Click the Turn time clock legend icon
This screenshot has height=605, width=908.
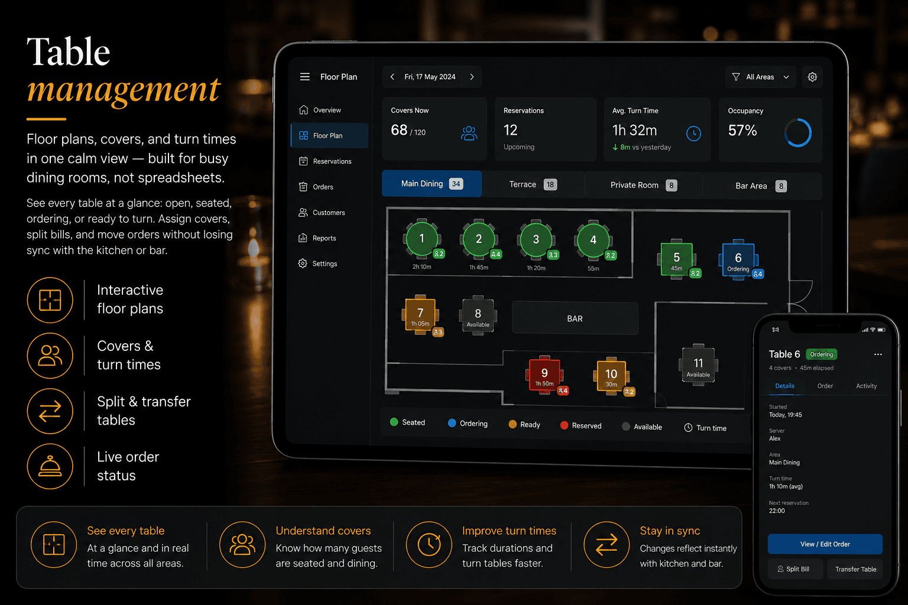[x=688, y=427]
